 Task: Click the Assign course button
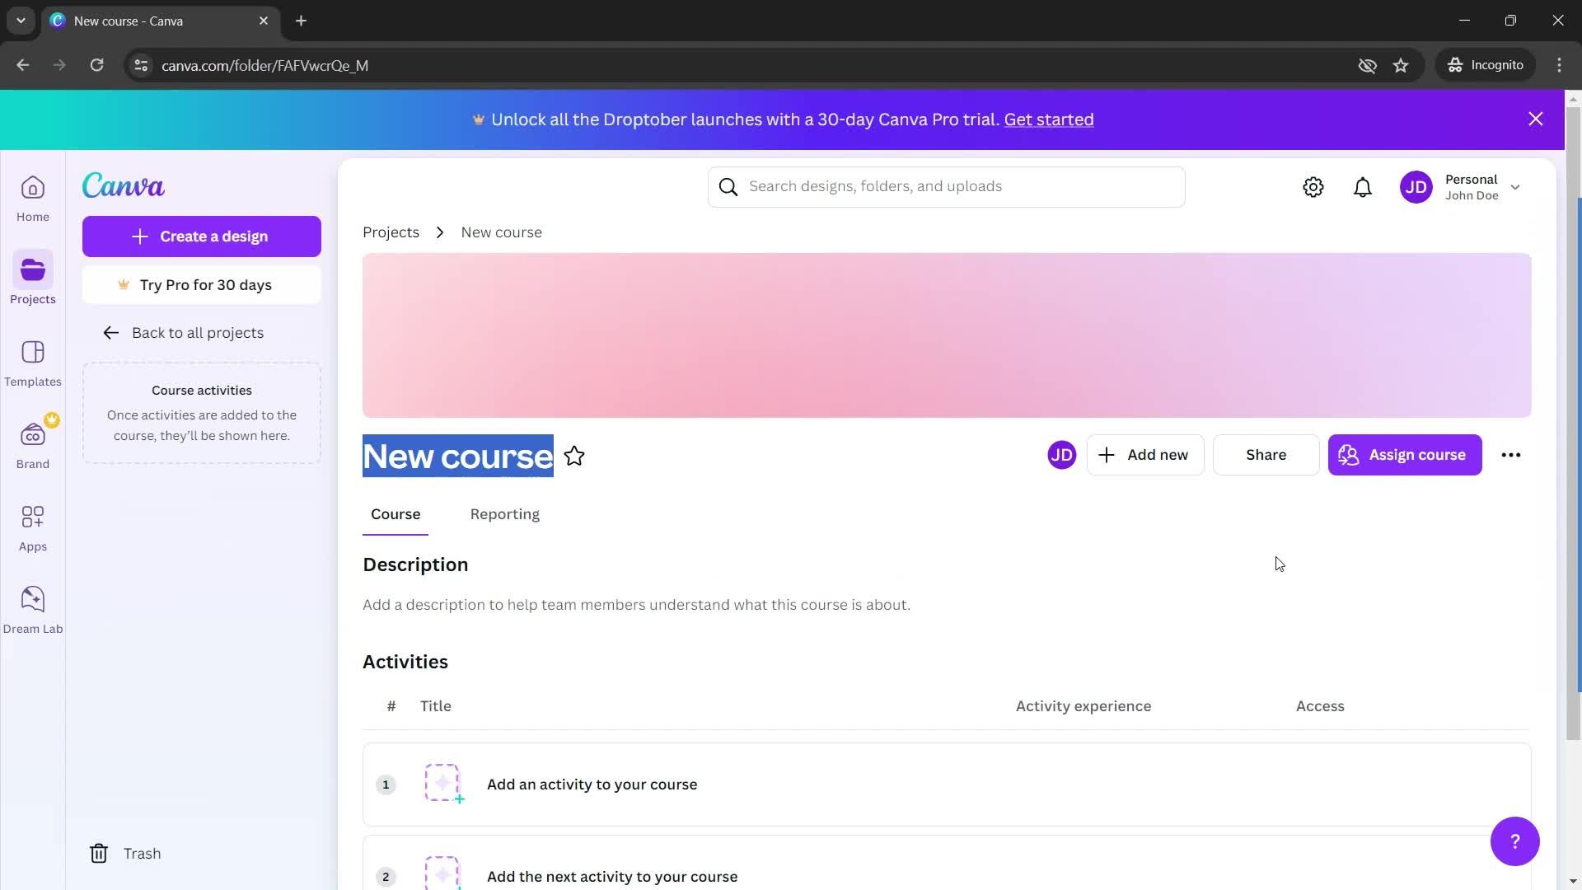pos(1404,454)
